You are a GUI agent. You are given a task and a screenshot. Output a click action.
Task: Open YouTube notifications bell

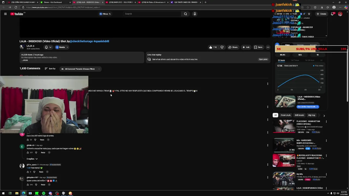click(x=332, y=14)
